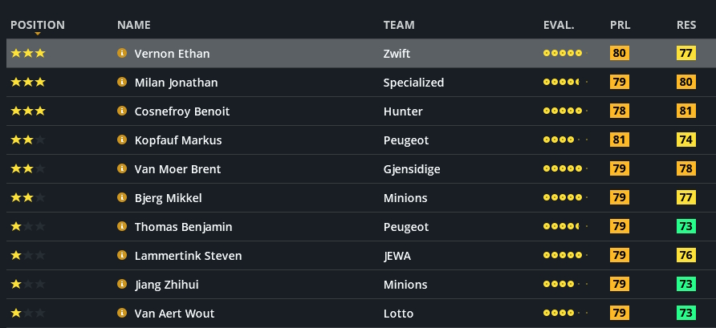Viewport: 716px width, 328px height.
Task: Sort table by NAME column header
Action: [133, 25]
